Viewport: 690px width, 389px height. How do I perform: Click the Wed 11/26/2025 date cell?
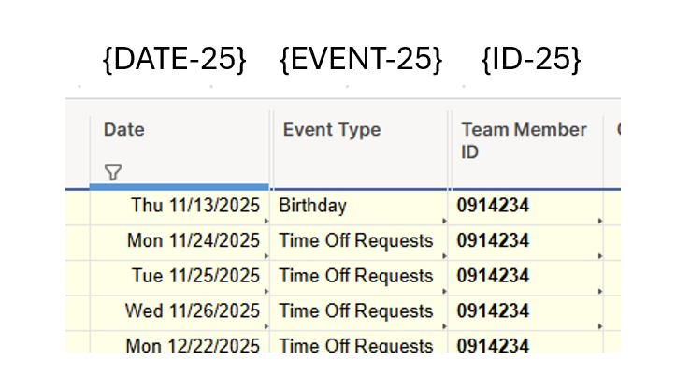[x=180, y=313]
